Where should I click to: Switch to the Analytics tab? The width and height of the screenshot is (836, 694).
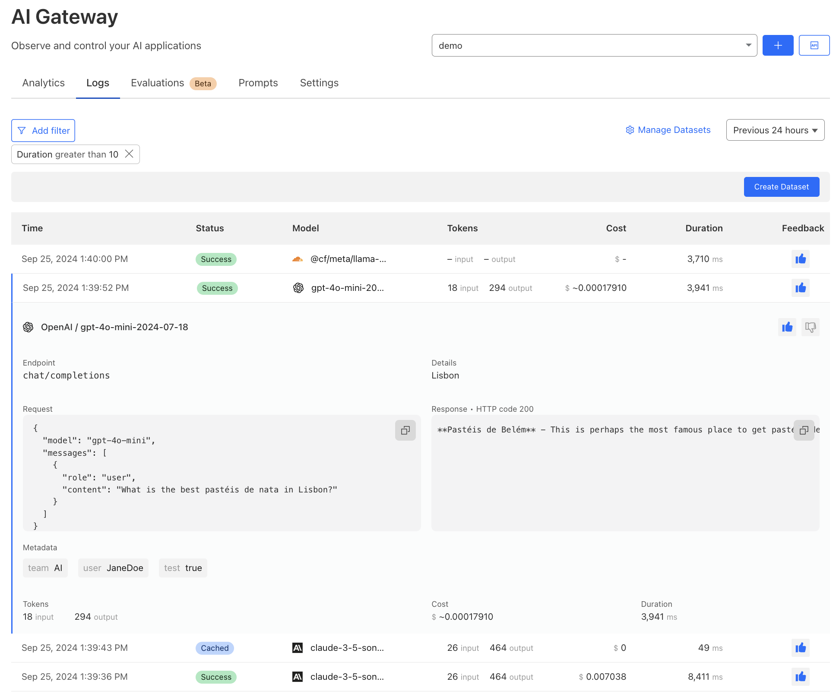click(x=44, y=83)
